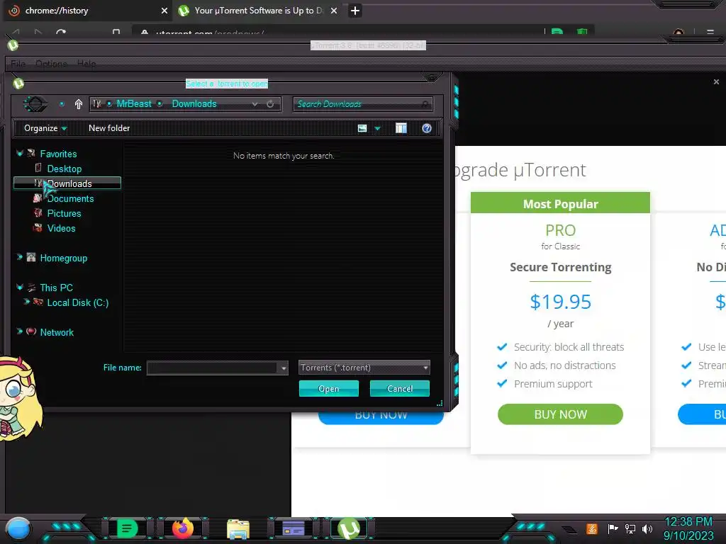Open dialog Help icon
The width and height of the screenshot is (726, 544).
426,128
